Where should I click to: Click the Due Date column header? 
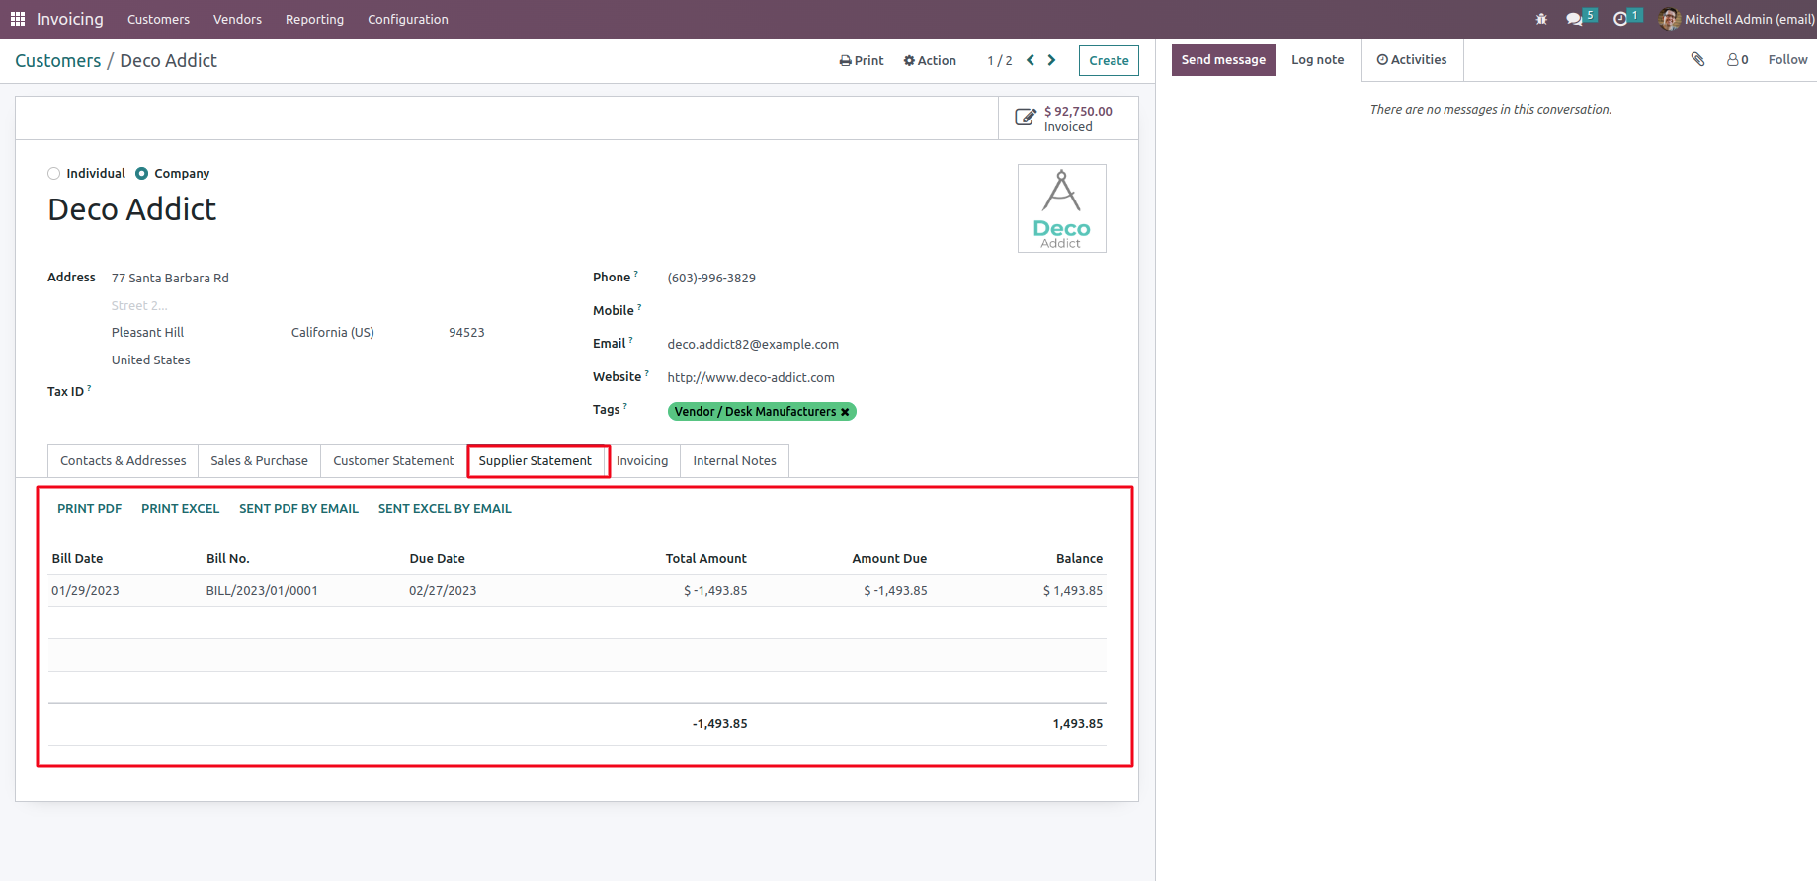coord(437,559)
